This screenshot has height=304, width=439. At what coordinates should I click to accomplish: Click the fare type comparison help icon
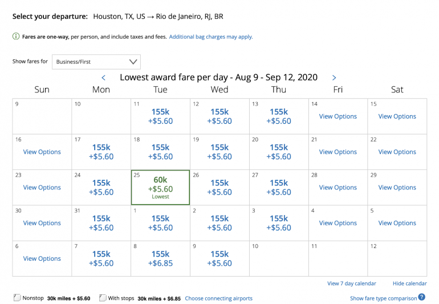tap(422, 297)
